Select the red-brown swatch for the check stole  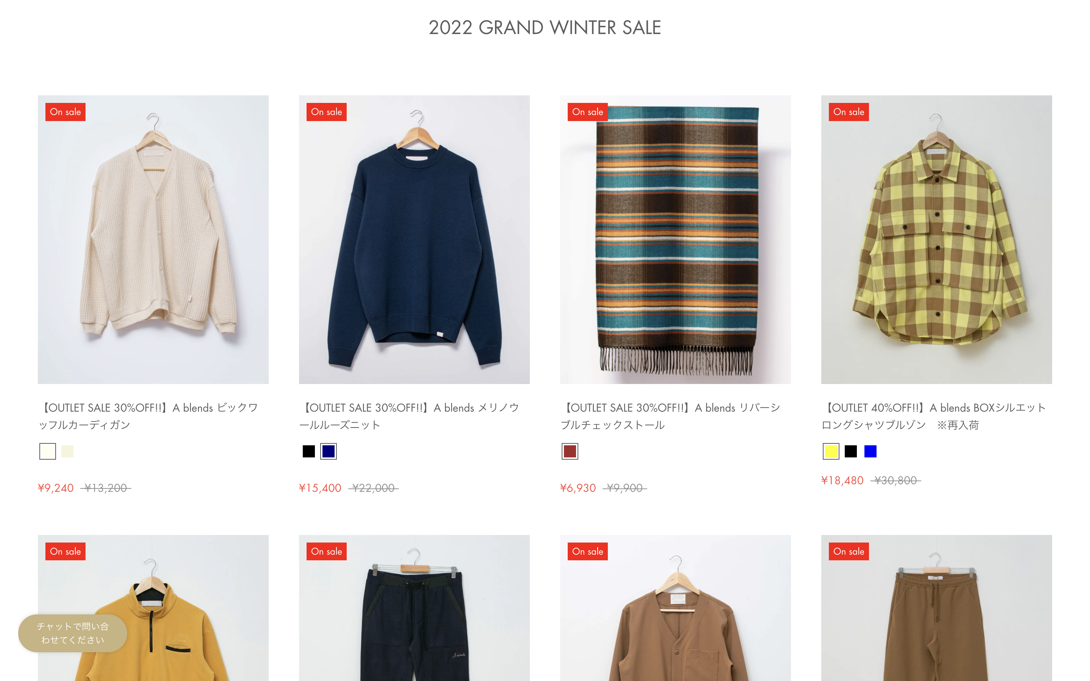click(x=570, y=451)
